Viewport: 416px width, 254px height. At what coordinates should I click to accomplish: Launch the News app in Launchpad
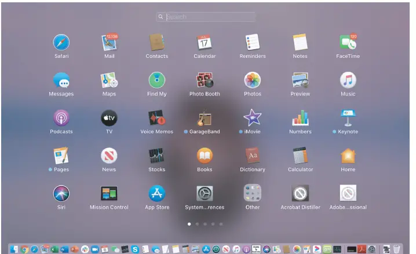109,156
